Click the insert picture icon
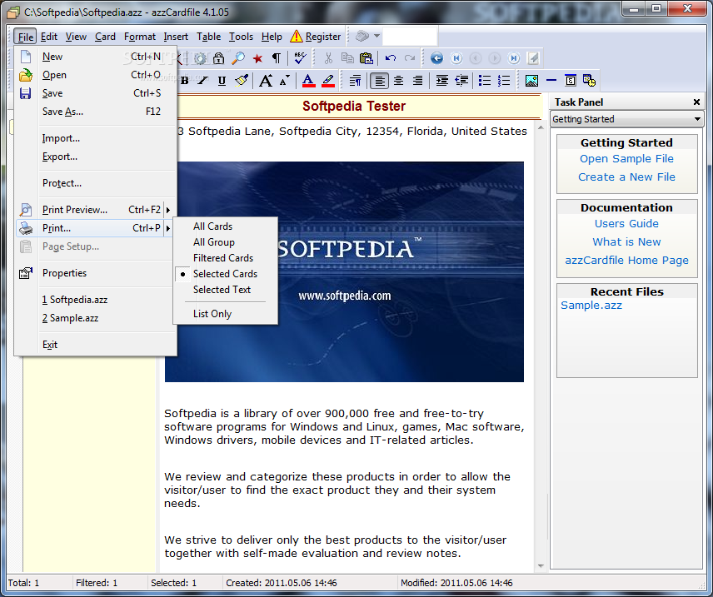713x597 pixels. pos(531,81)
